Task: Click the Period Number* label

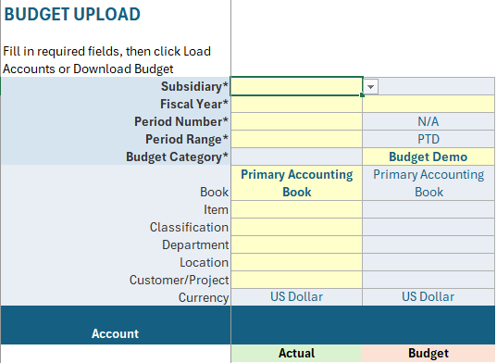Action: (x=181, y=121)
